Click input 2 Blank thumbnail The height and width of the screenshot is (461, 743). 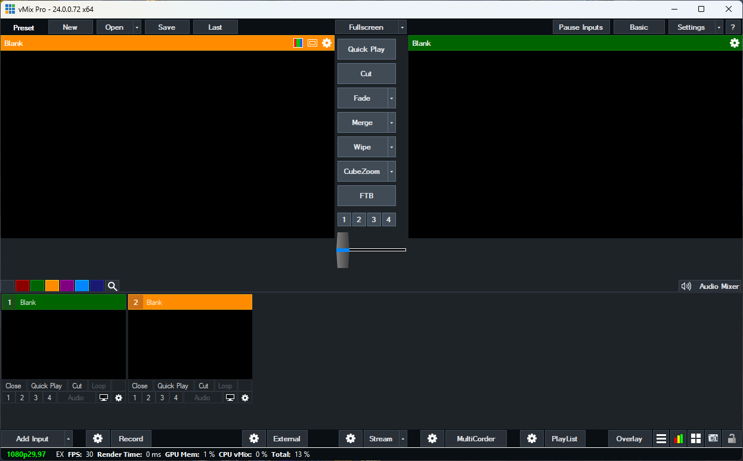click(190, 344)
